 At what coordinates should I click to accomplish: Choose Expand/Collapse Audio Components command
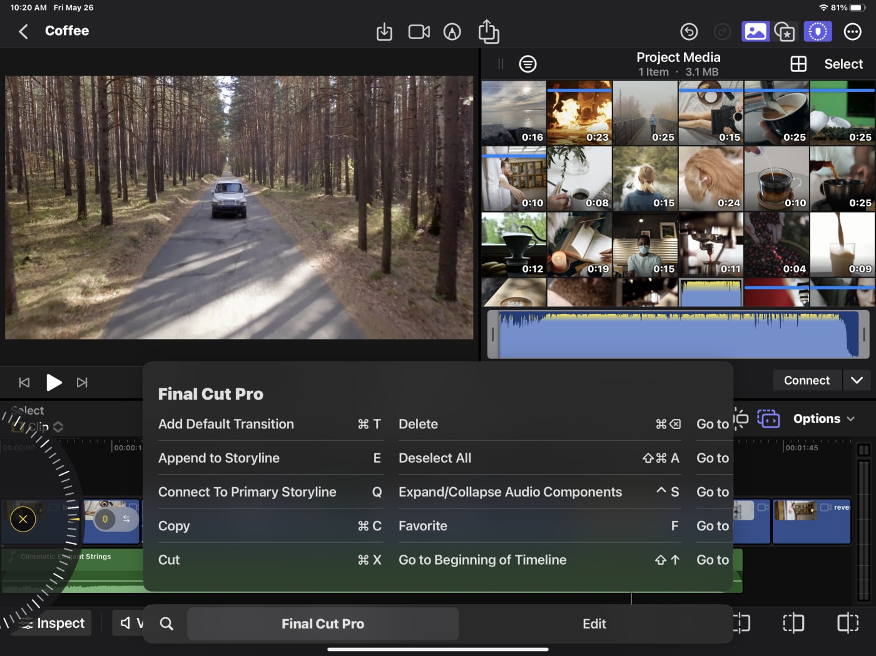click(539, 492)
